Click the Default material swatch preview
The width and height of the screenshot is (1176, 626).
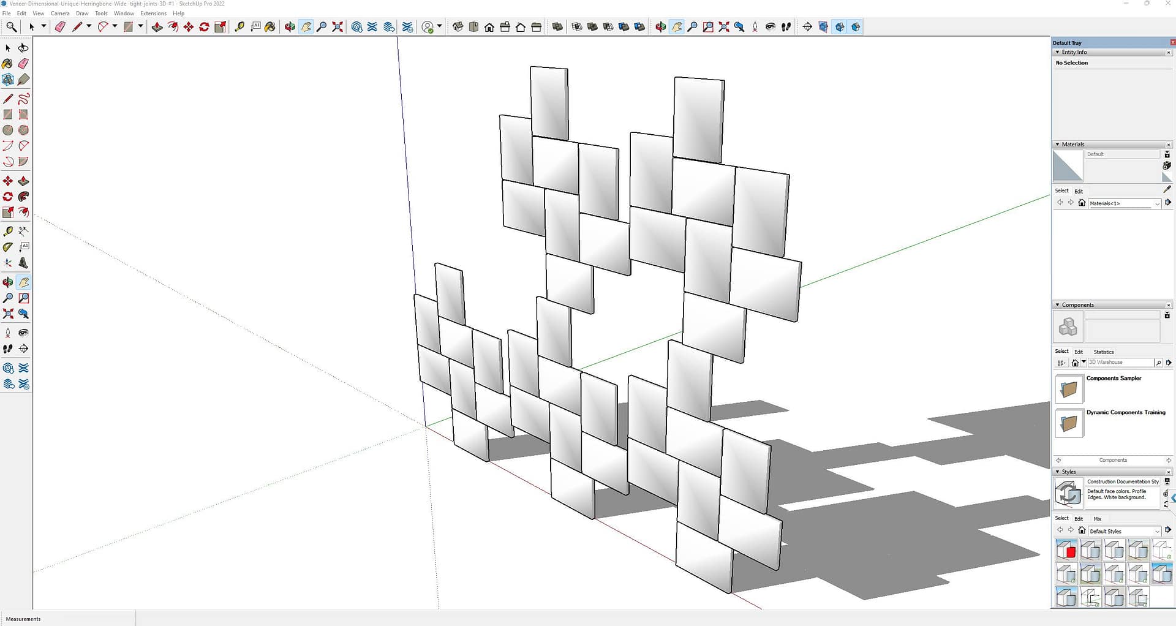1068,166
